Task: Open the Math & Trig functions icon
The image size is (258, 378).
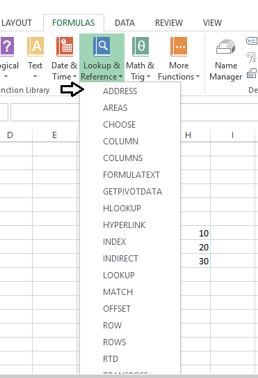Action: pyautogui.click(x=140, y=46)
